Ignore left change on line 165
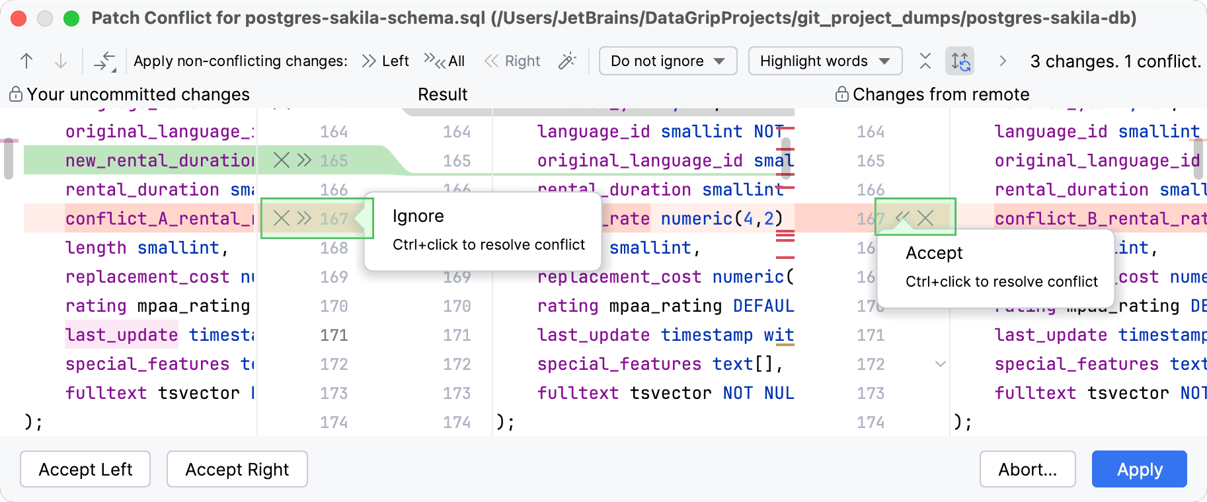Image resolution: width=1207 pixels, height=502 pixels. (x=282, y=161)
